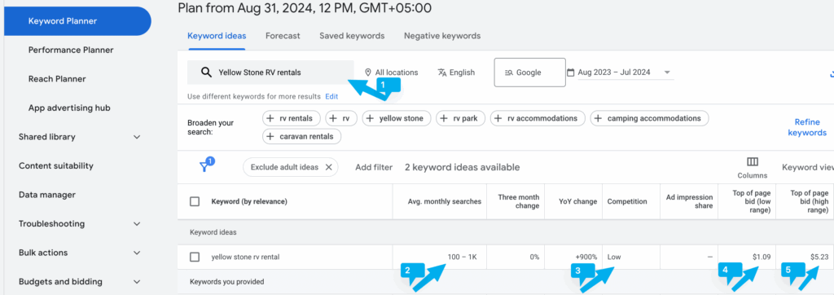
Task: Open the date range dropdown arrow
Action: click(x=667, y=73)
